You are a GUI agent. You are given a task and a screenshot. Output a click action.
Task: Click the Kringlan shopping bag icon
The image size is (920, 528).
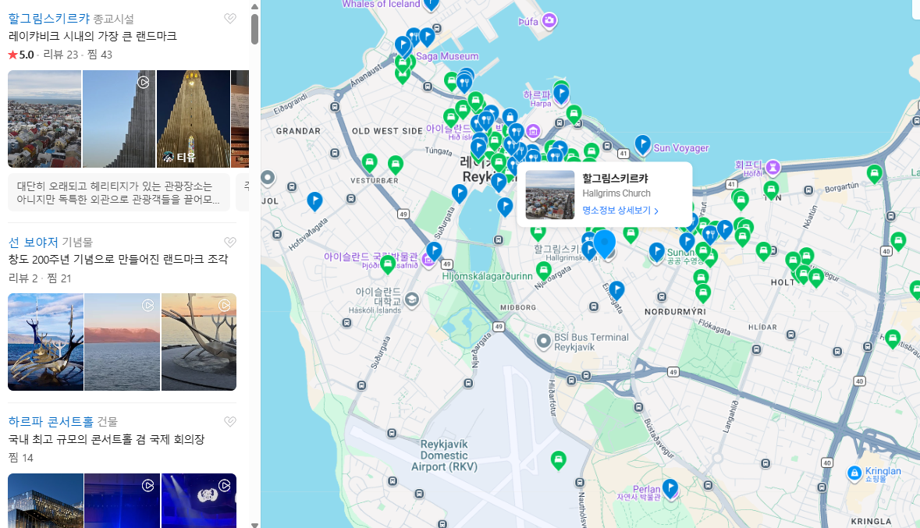[x=854, y=473]
